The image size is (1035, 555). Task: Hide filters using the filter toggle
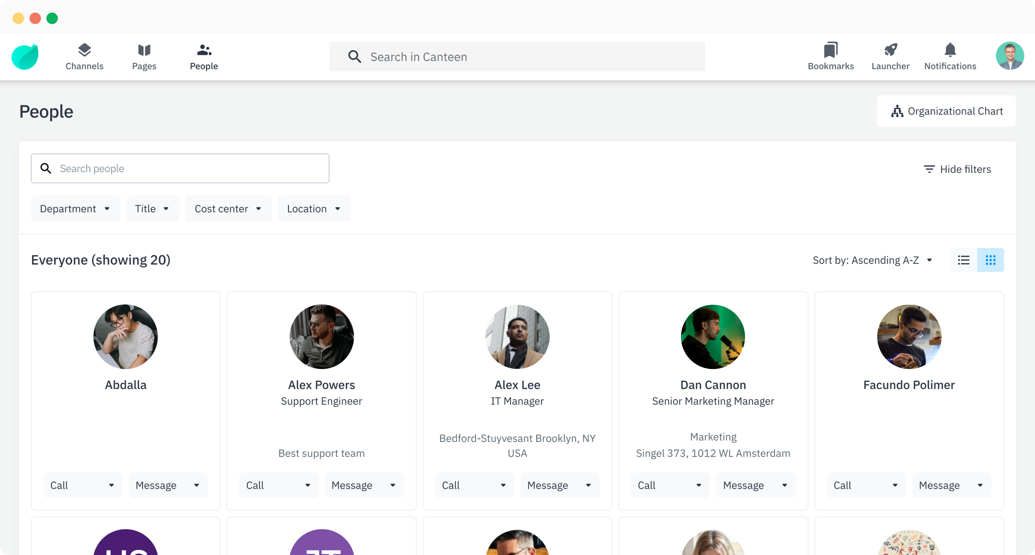coord(957,169)
